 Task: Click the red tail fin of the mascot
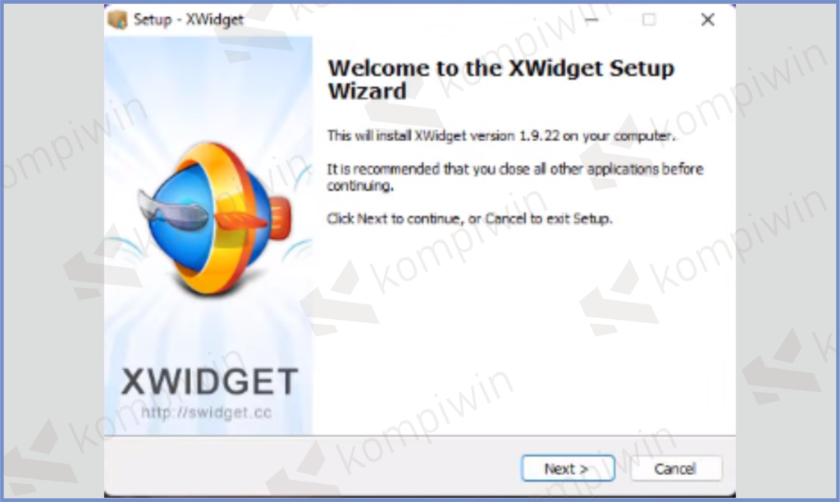coord(281,217)
